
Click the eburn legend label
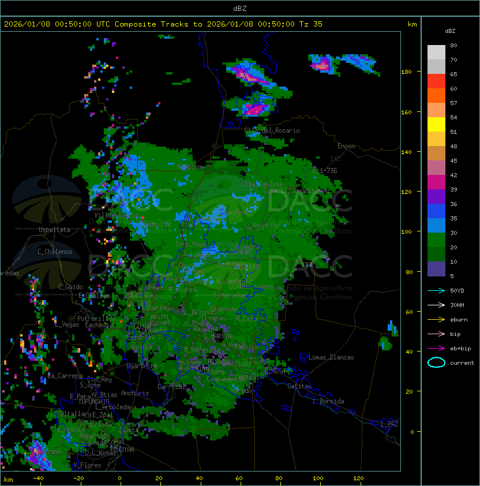click(459, 320)
